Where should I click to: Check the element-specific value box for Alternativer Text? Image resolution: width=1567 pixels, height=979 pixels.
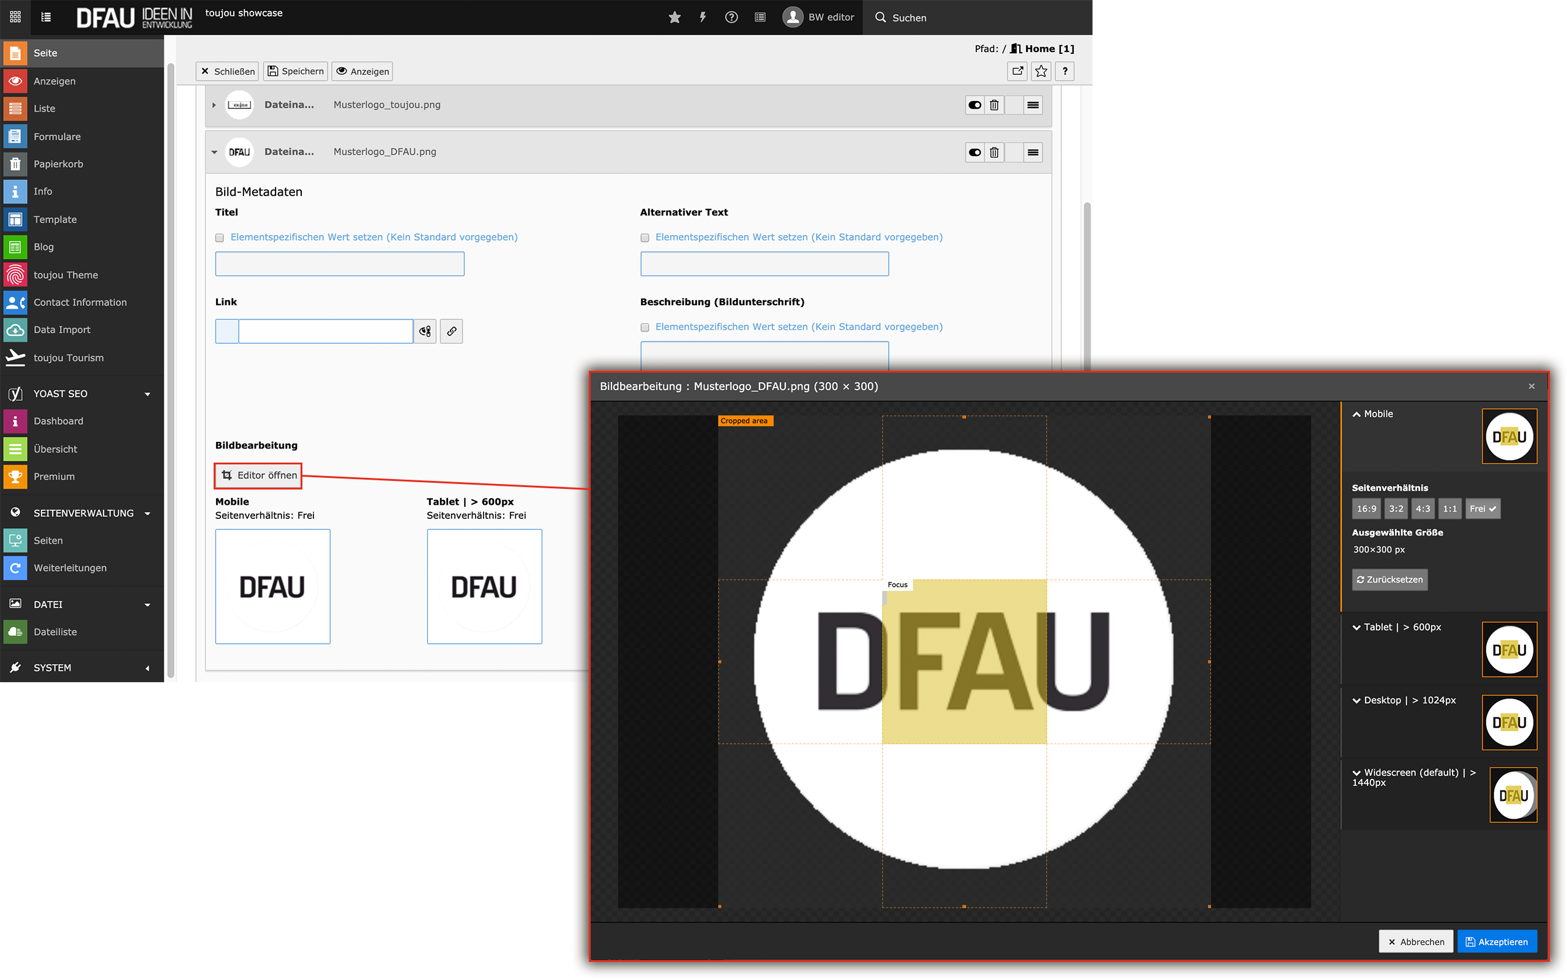(645, 238)
